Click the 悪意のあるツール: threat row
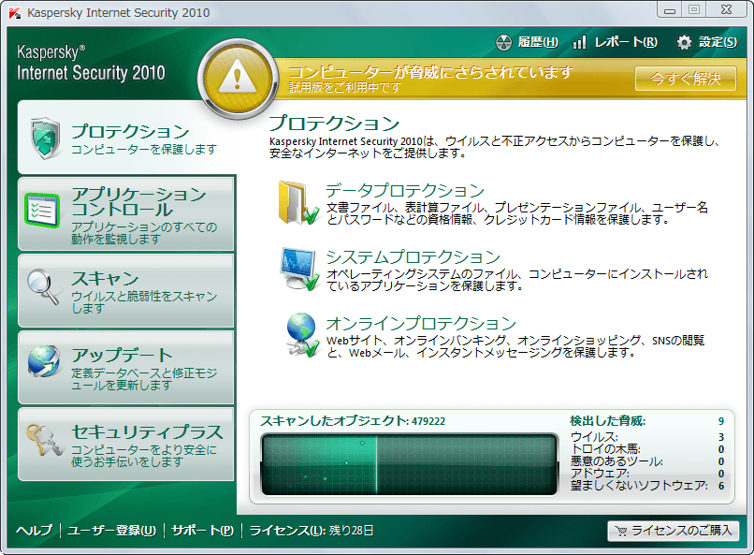Screen dimensions: 754x555 coord(647,461)
